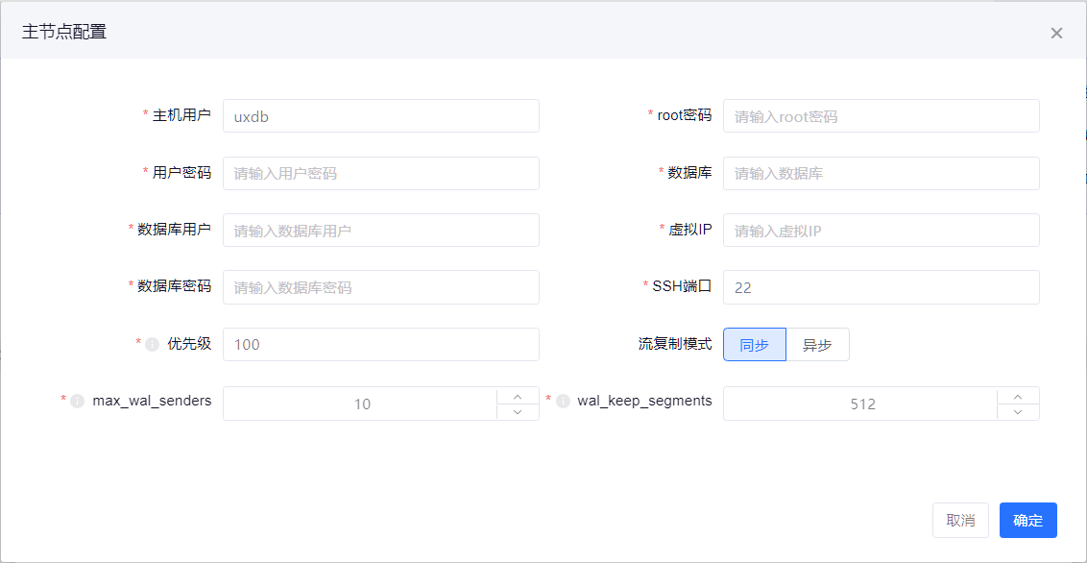
Task: Click info icon beside wal_keep_segments
Action: tap(563, 402)
